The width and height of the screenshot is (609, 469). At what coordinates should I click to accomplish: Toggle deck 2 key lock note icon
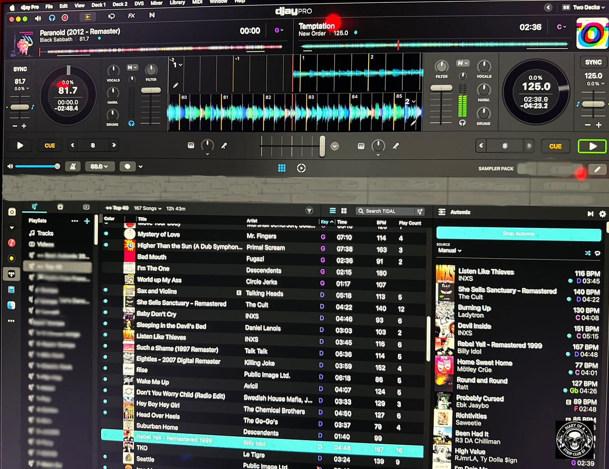(x=578, y=104)
